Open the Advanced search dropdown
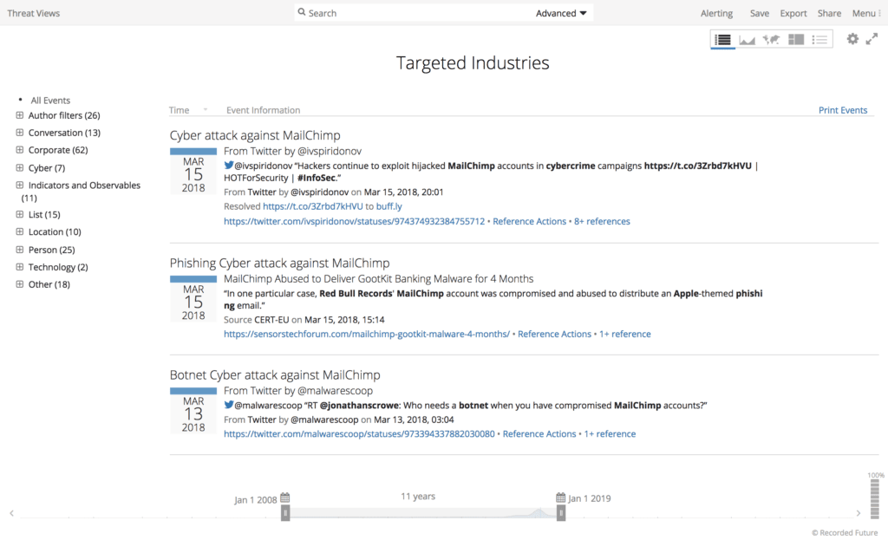 coord(561,13)
